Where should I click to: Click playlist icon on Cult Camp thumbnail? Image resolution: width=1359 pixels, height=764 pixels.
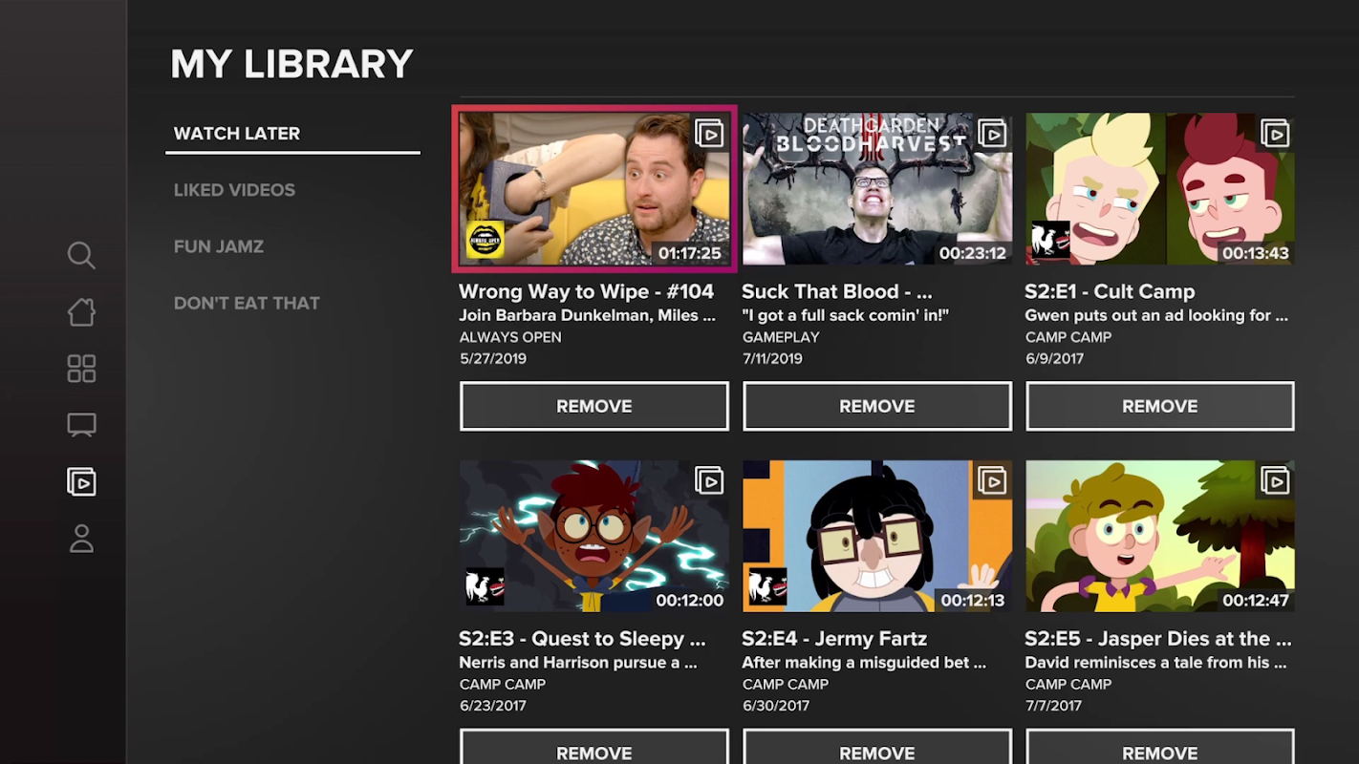(1275, 133)
